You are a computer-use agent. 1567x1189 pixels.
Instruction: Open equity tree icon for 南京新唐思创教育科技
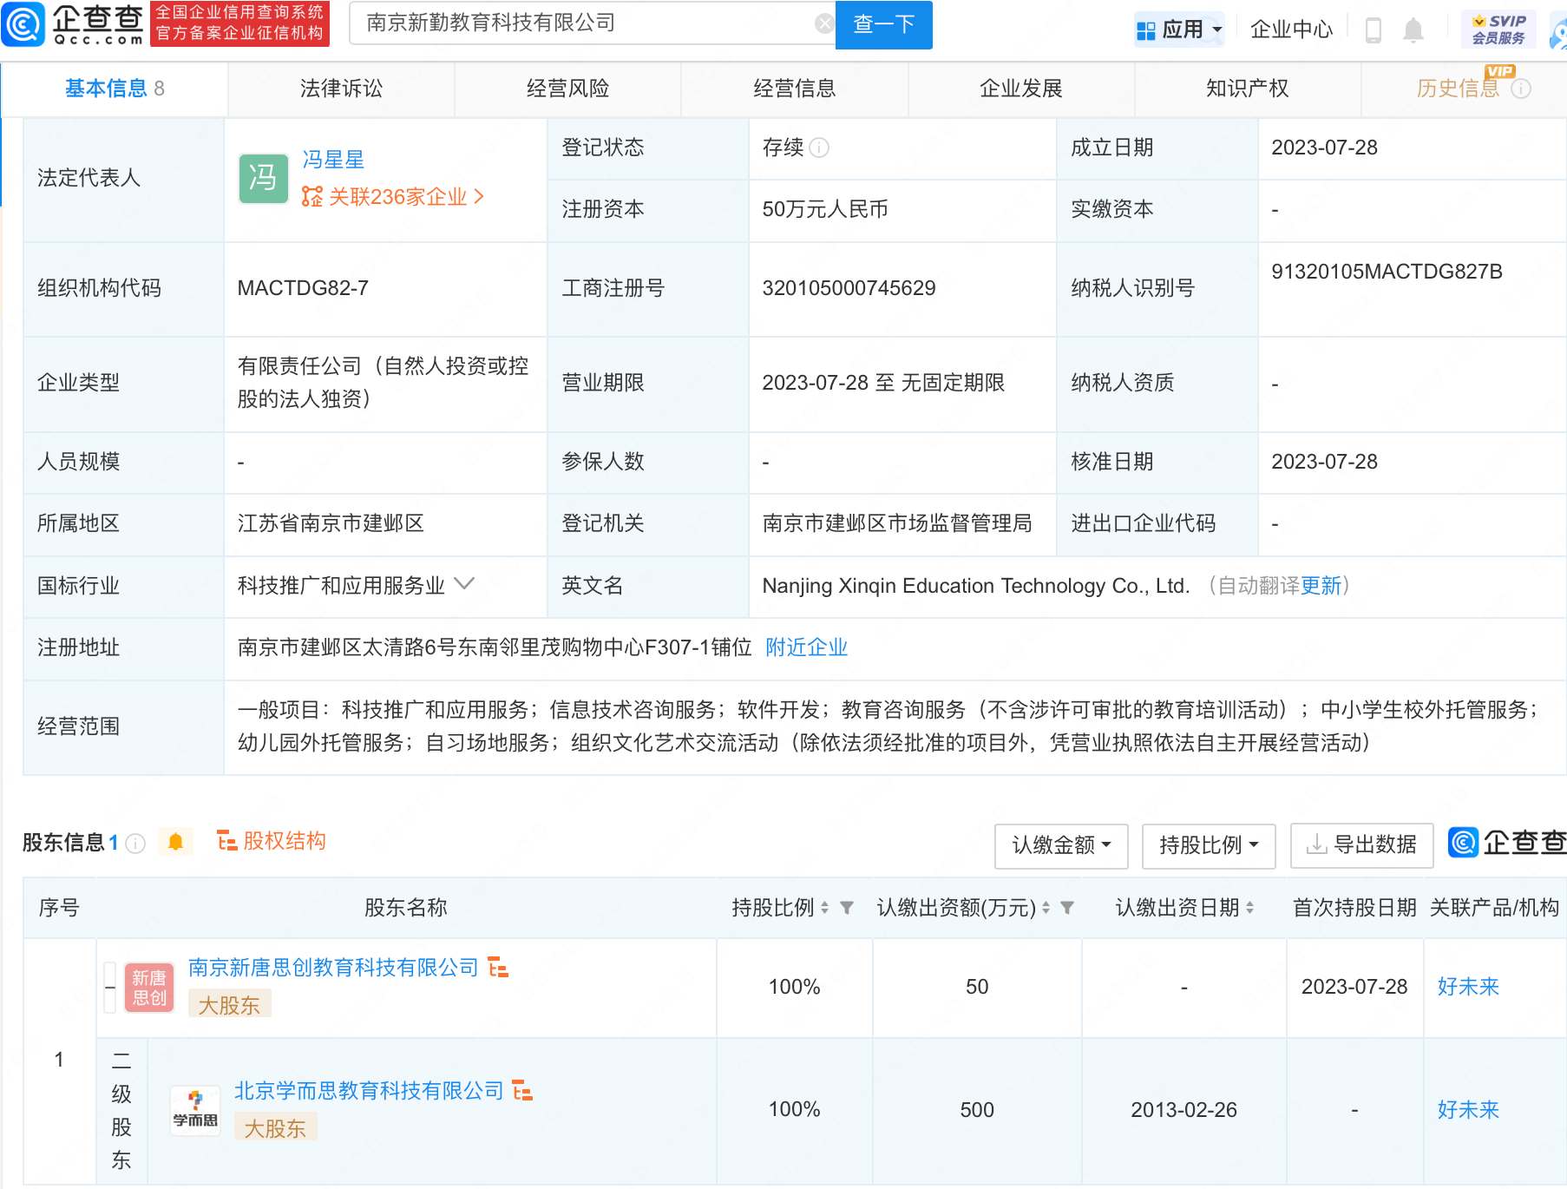click(498, 967)
